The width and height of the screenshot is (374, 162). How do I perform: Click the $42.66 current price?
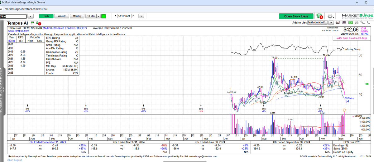click(x=352, y=29)
